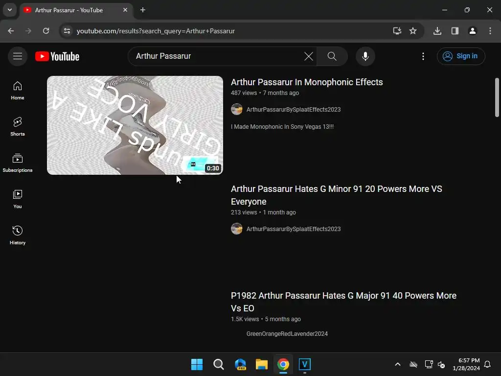Switch to Vegas app in taskbar

pos(304,364)
